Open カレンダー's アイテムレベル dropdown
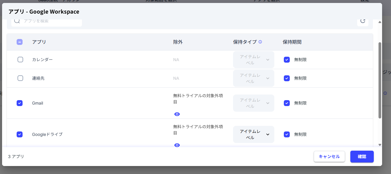 click(x=253, y=59)
